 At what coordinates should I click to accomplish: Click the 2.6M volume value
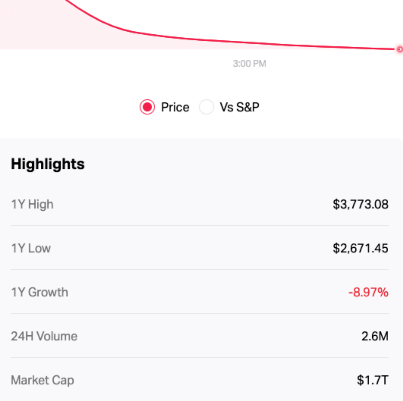(x=375, y=336)
